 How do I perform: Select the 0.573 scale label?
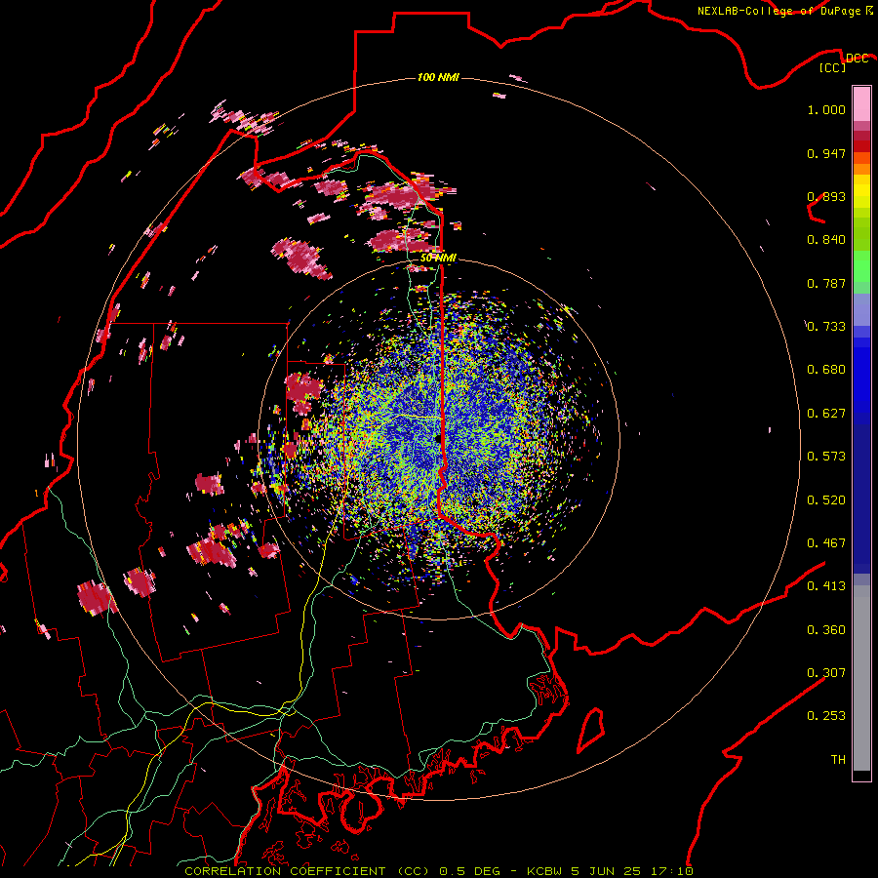click(x=826, y=457)
